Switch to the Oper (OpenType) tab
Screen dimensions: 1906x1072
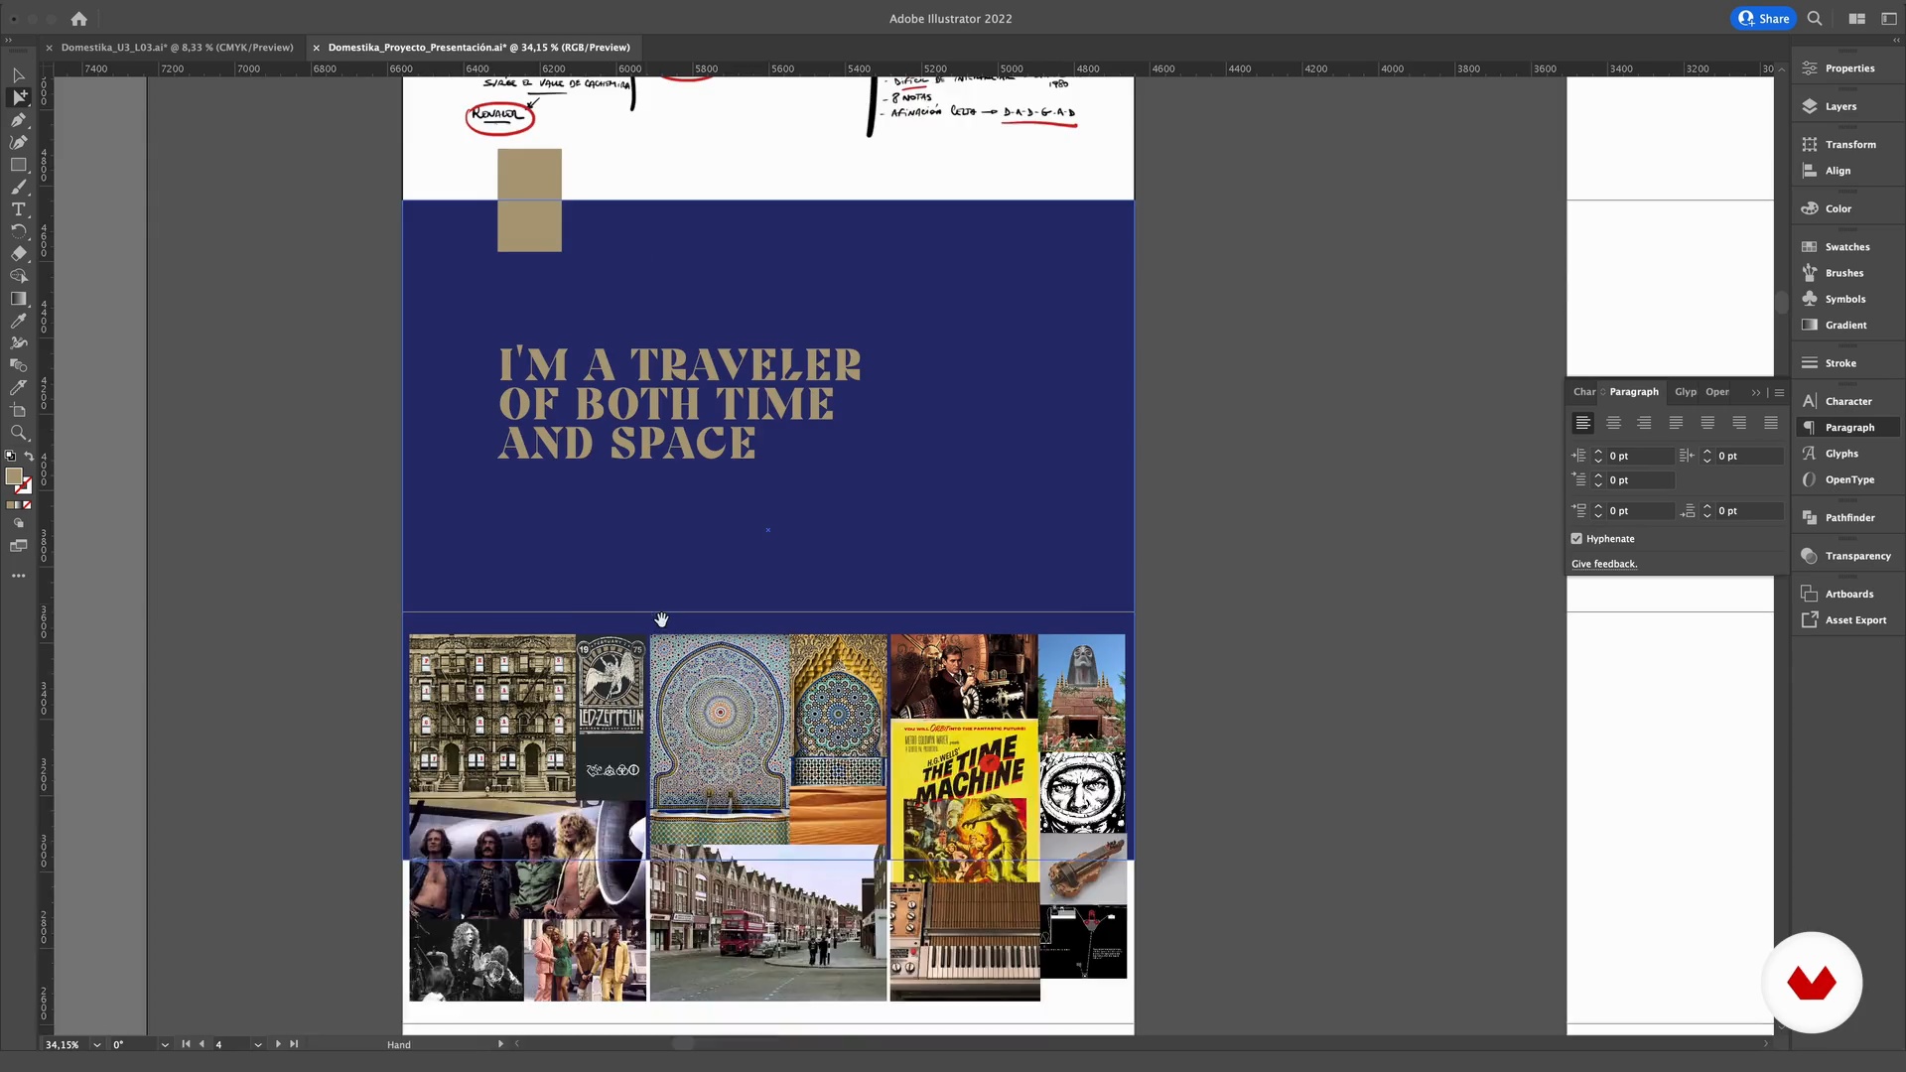pyautogui.click(x=1717, y=392)
